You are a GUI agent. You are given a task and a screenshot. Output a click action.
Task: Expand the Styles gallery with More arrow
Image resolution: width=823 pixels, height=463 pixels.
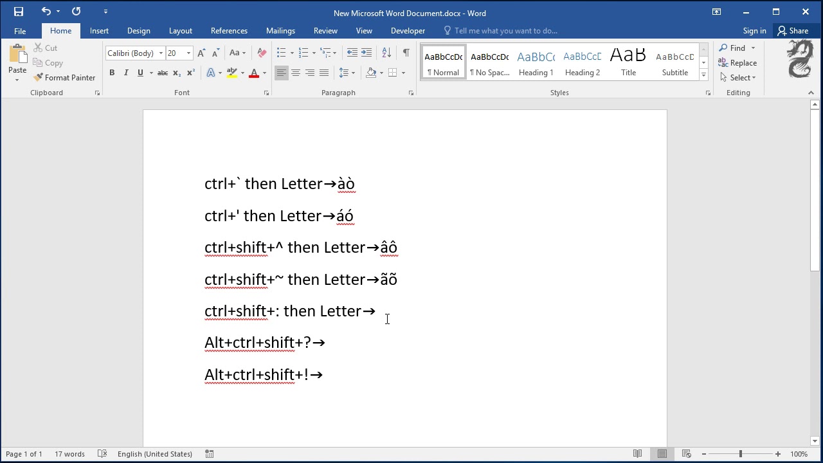703,75
